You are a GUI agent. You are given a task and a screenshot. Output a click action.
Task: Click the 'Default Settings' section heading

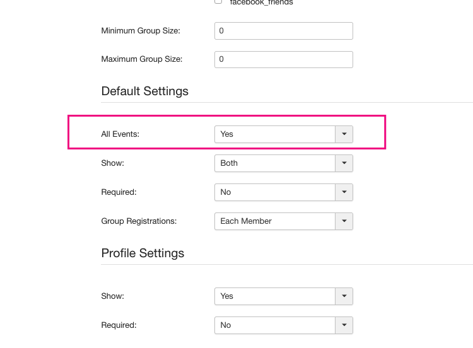point(144,91)
